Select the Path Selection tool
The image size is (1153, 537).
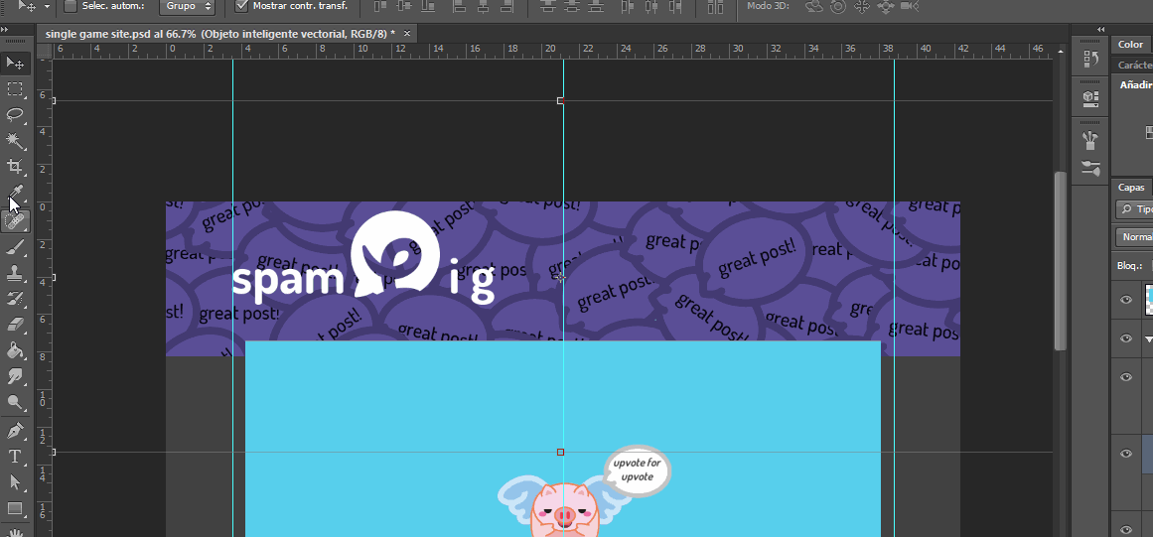pos(15,481)
